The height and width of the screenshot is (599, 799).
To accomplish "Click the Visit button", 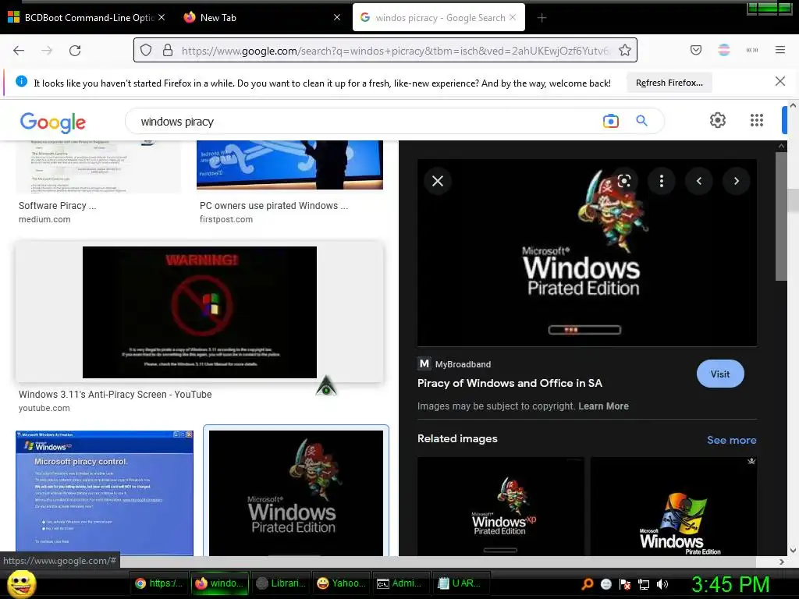I will 720,374.
